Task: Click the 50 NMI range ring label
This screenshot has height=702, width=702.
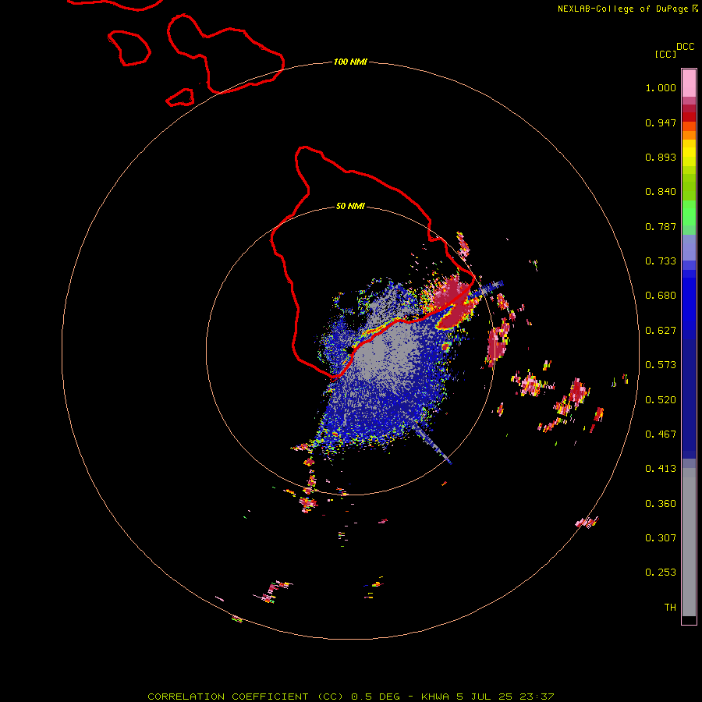Action: 350,206
